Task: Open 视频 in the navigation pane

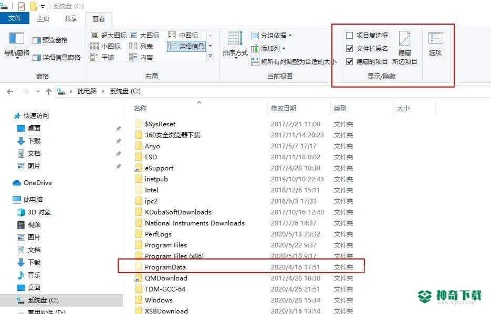Action: 29,225
